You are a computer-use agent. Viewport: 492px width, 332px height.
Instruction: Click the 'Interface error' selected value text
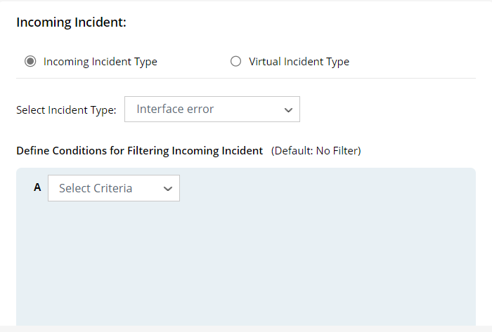point(175,109)
